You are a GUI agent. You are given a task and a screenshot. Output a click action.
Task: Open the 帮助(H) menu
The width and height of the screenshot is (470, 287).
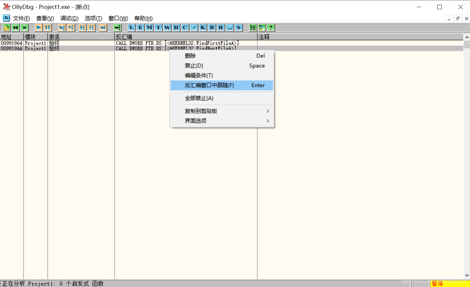(143, 18)
